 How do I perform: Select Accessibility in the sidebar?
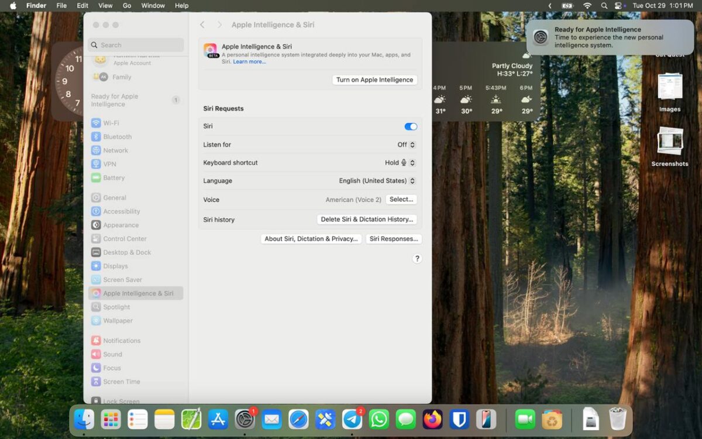pyautogui.click(x=121, y=211)
